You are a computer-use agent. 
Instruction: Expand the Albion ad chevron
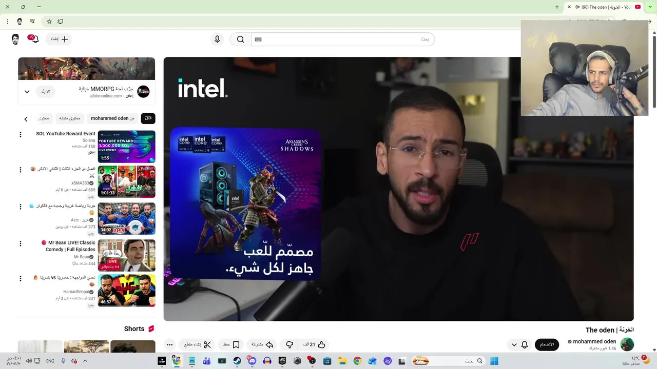(27, 92)
